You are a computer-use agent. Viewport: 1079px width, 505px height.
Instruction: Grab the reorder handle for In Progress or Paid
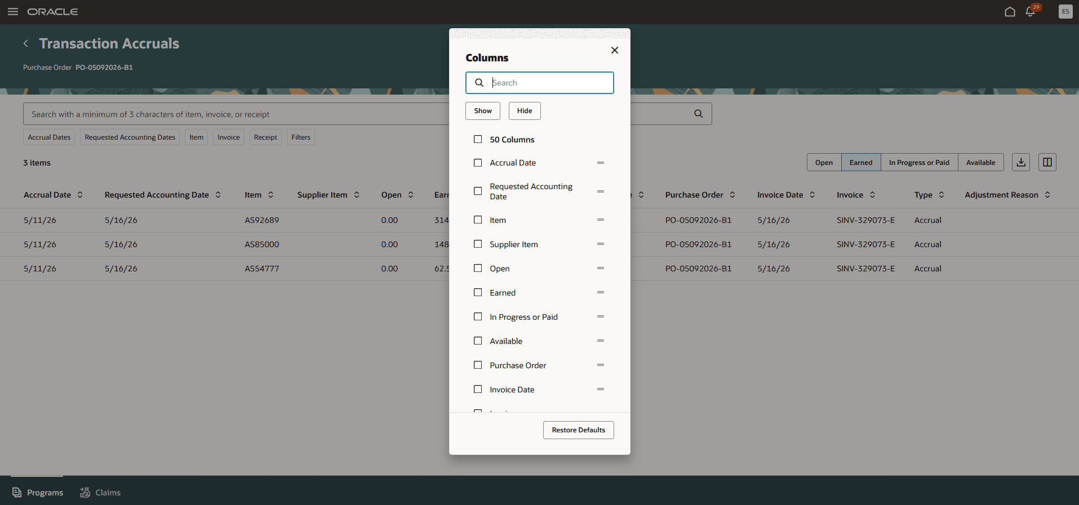tap(601, 317)
